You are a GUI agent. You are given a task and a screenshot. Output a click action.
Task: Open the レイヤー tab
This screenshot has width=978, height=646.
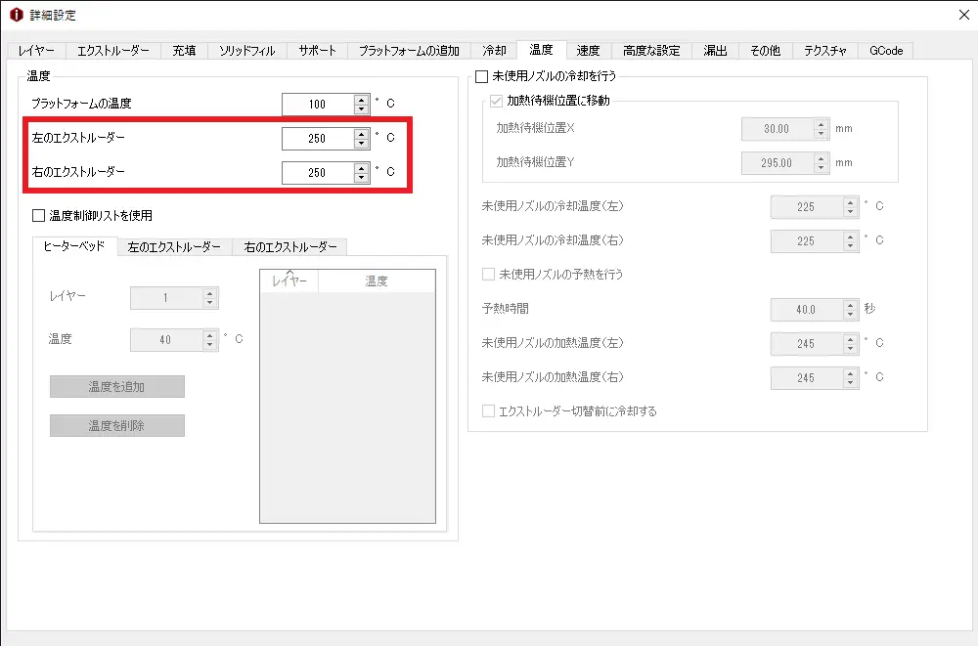37,51
